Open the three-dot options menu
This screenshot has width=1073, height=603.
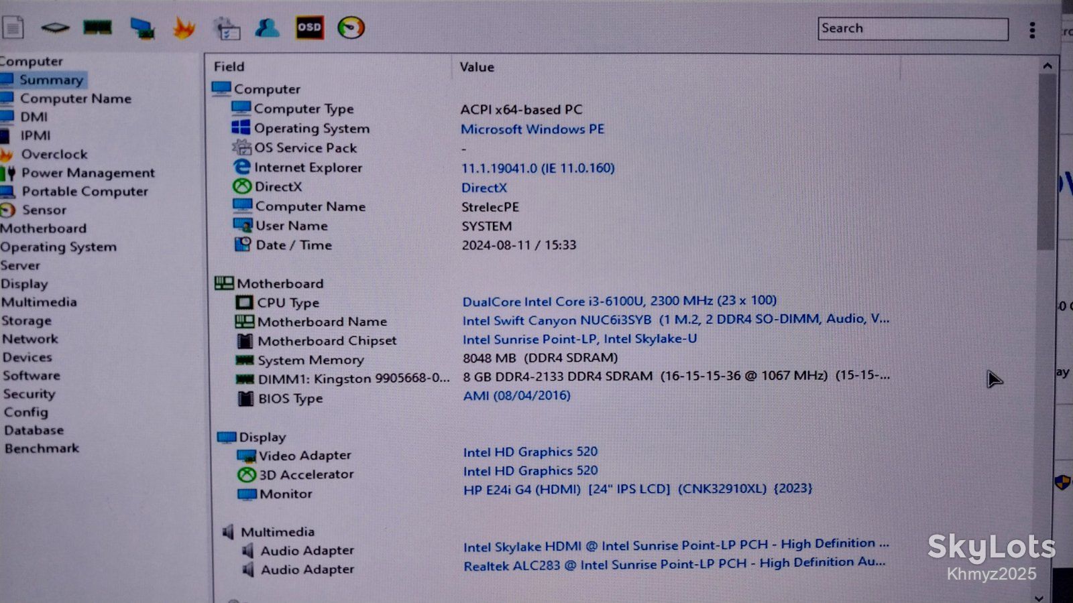pyautogui.click(x=1032, y=29)
